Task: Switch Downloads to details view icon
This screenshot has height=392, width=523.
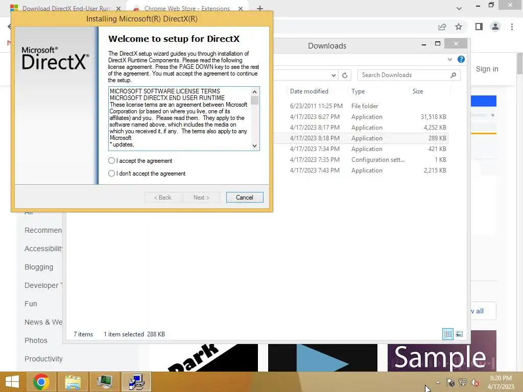Action: (448, 334)
